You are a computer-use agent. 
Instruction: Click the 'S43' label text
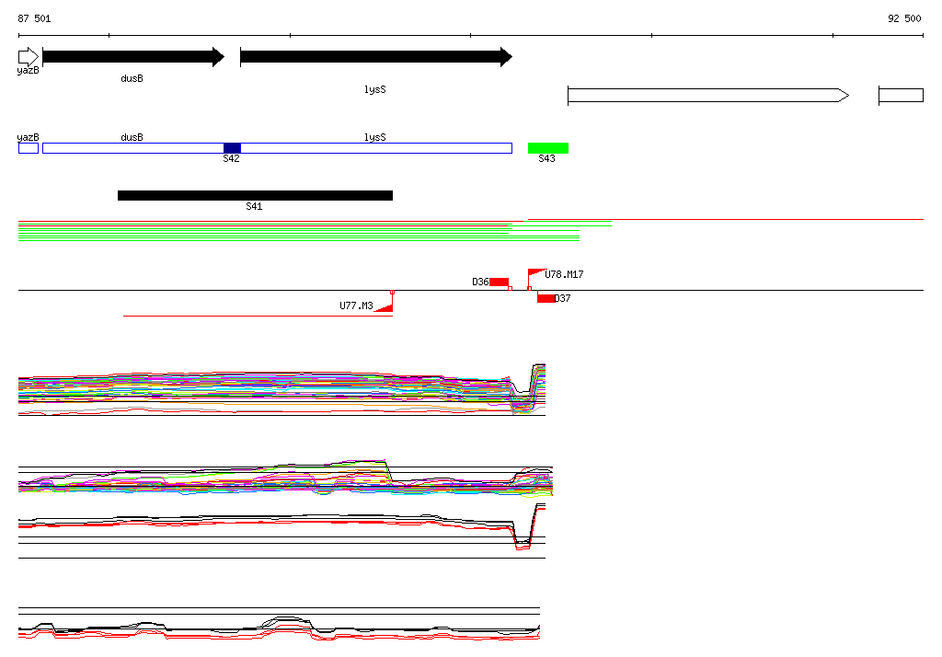(x=546, y=158)
